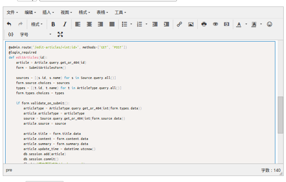Apply background highlight color icon
This screenshot has width=286, height=182.
tap(254, 24)
